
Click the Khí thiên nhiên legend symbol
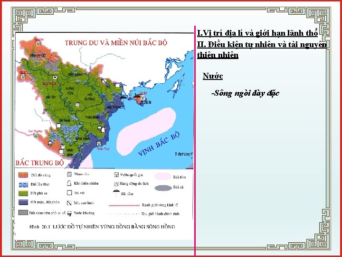point(69,183)
